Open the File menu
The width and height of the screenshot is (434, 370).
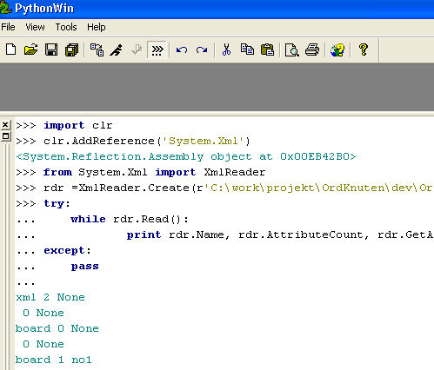click(8, 27)
